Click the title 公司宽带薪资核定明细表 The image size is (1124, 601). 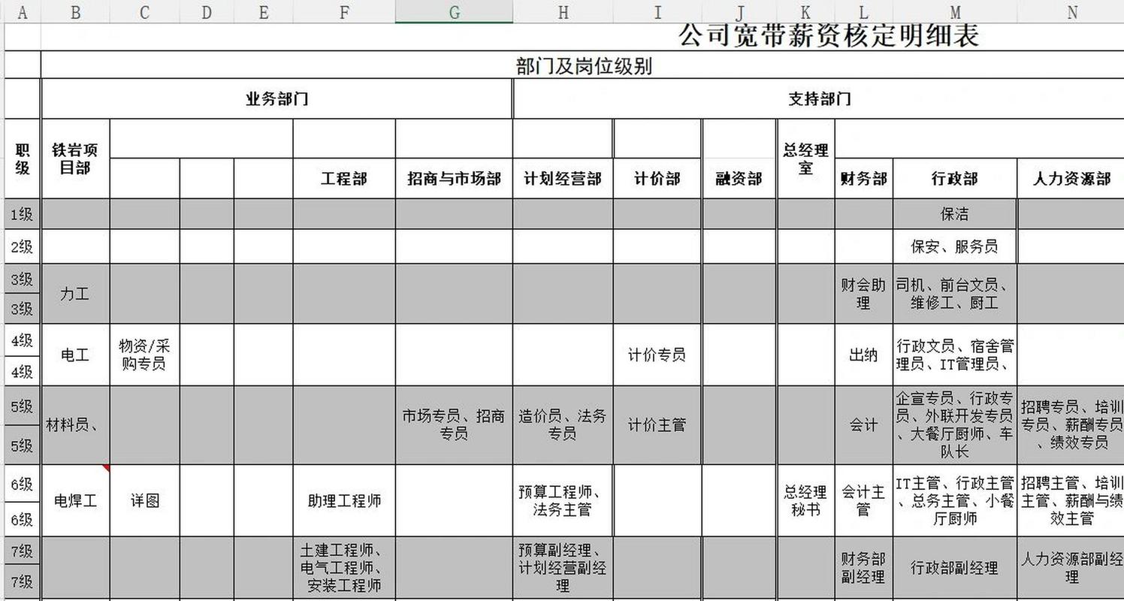coord(829,35)
